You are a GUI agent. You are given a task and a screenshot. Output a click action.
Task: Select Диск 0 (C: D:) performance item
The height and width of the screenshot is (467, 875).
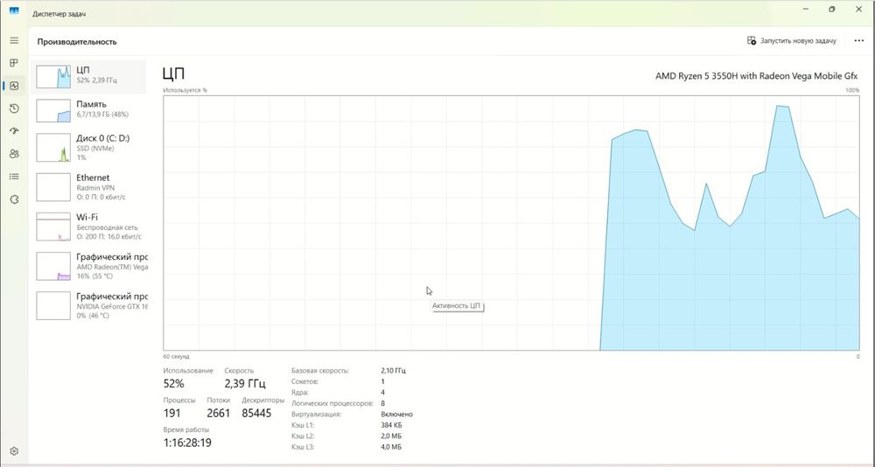(90, 147)
